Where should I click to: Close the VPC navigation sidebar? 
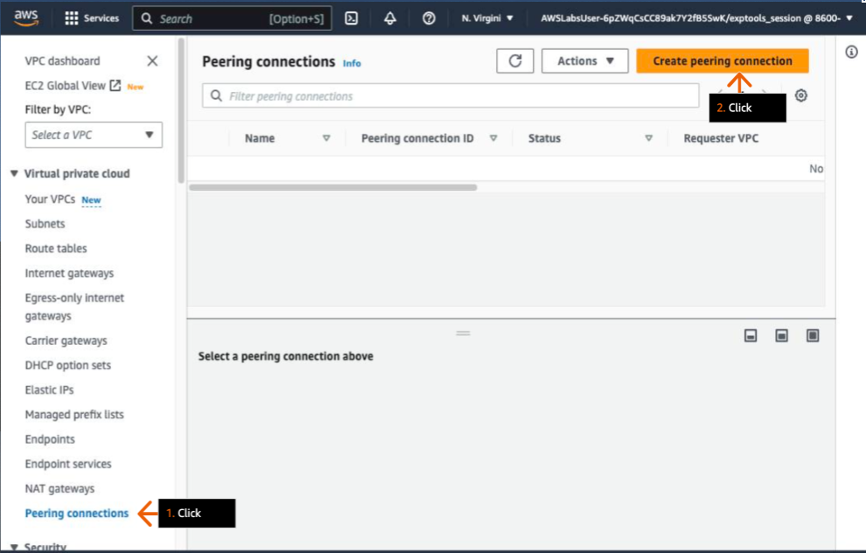click(152, 60)
